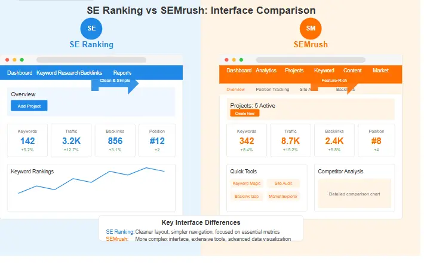The image size is (424, 263).
Task: Click the orange SM logo circle
Action: pos(311,29)
